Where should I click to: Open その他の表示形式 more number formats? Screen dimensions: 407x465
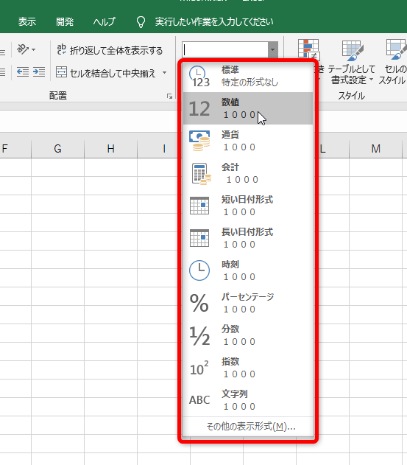[250, 427]
